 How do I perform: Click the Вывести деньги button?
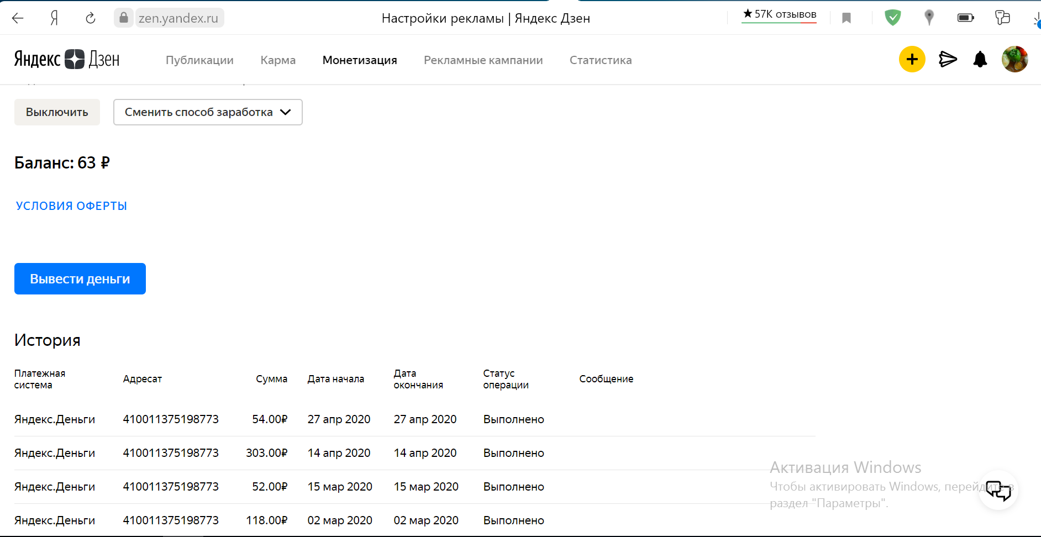(80, 279)
